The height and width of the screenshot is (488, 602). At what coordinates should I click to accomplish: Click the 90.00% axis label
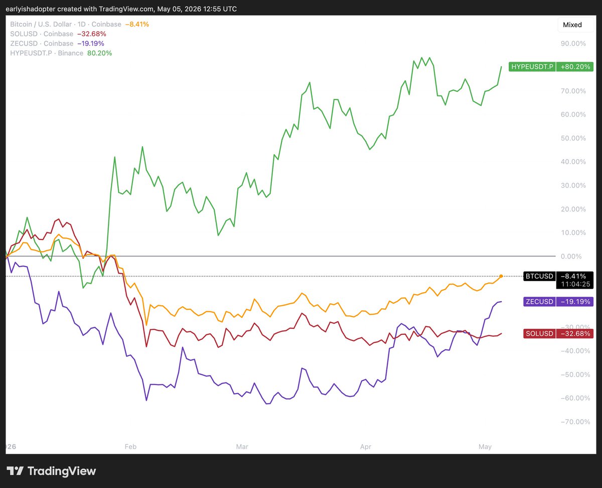pos(573,44)
